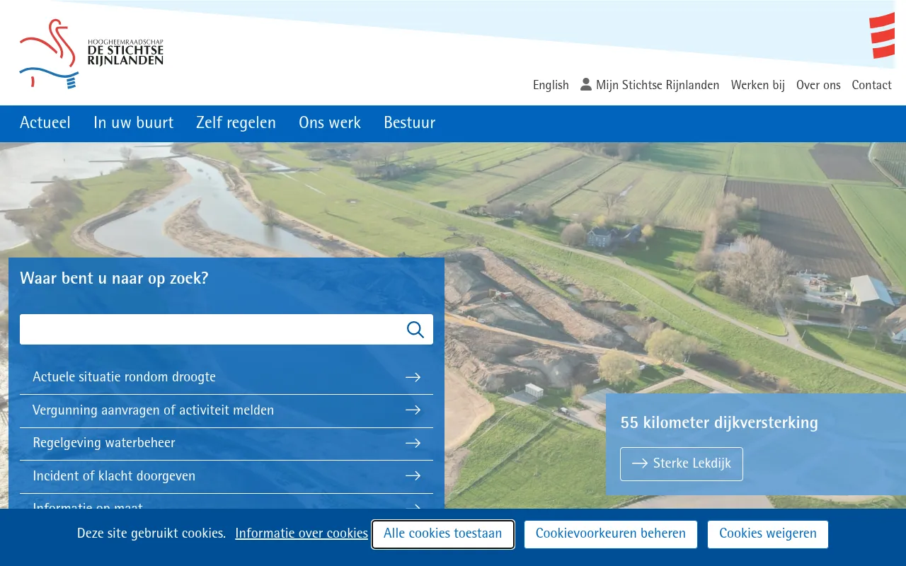The image size is (906, 566).
Task: Open Vergunning aanvragen of activiteit melden
Action: (226, 410)
